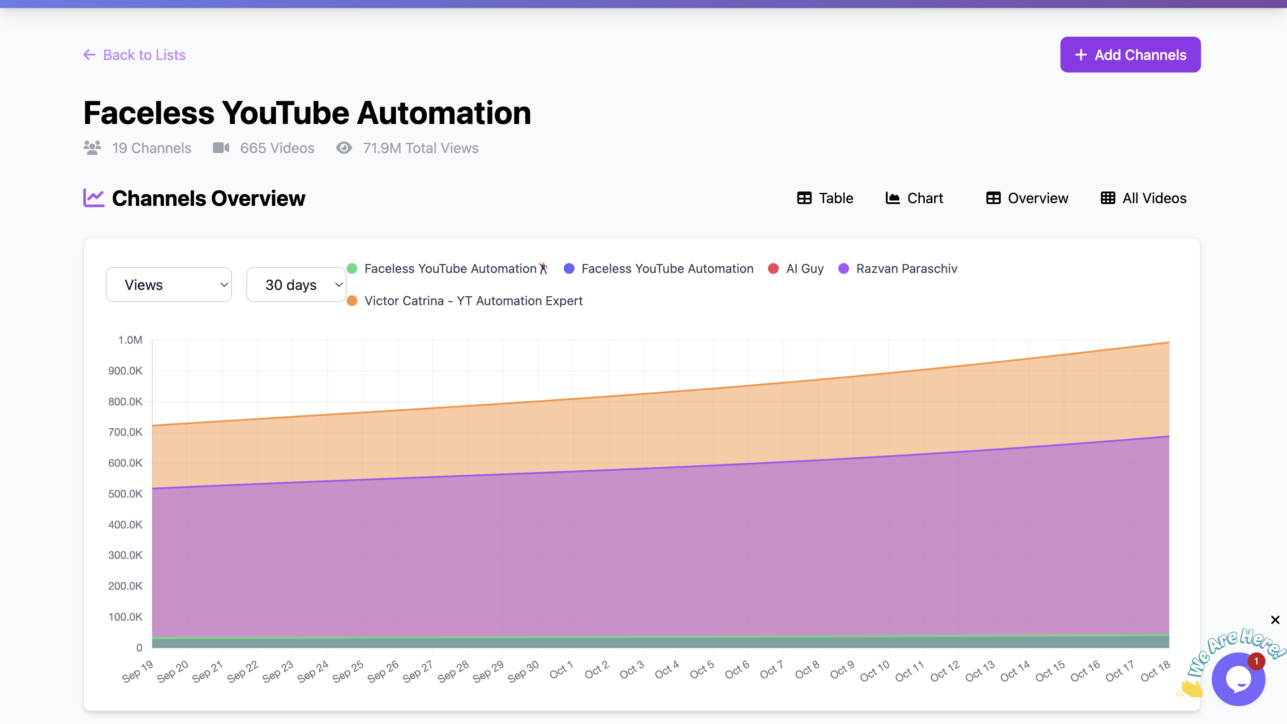Dismiss the We Are Here chat popup

1275,620
